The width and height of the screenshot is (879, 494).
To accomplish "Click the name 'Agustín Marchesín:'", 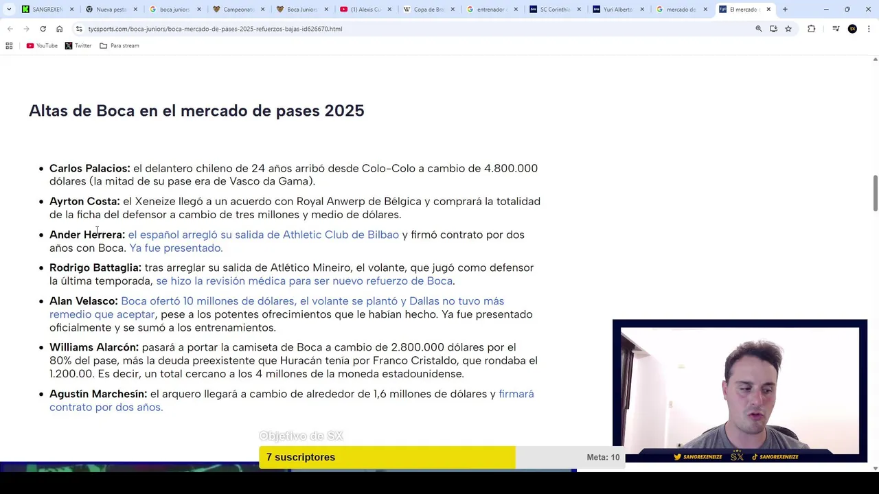I will tap(98, 394).
